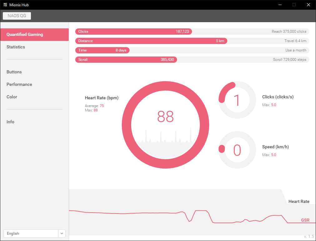Open the Statistics page
The height and width of the screenshot is (241, 316).
[16, 47]
